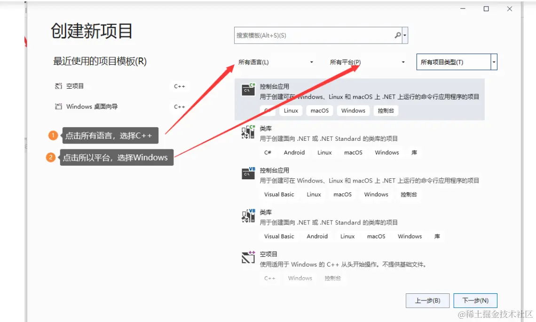This screenshot has height=322, width=536.
Task: Select the macOS tag under 类库
Action: [x=353, y=153]
